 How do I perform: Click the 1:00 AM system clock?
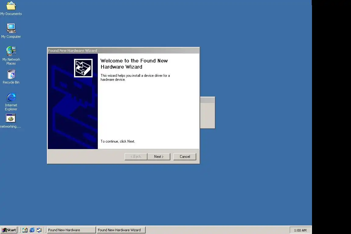click(x=300, y=230)
